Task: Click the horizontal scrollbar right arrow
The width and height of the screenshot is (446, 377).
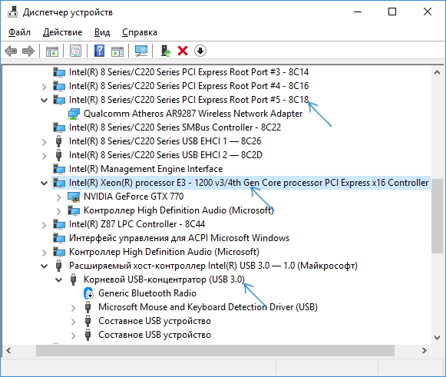Action: (x=425, y=350)
